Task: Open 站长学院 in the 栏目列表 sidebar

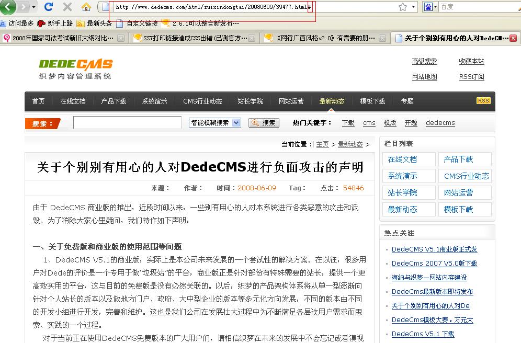Action: [x=409, y=192]
